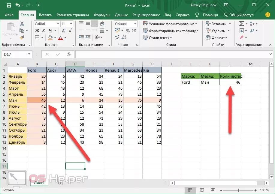275x194 pixels.
Task: Switch to Данные tab
Action: tap(121, 15)
